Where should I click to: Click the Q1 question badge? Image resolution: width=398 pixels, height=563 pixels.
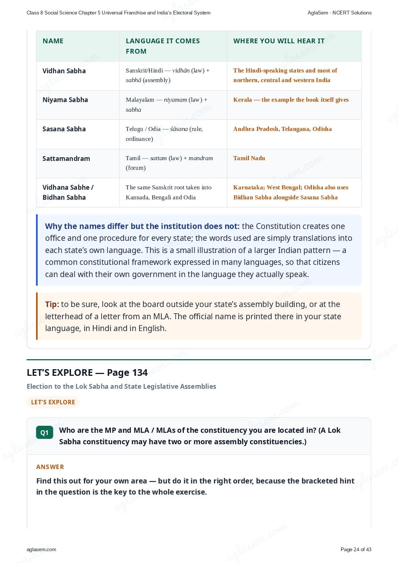[44, 432]
